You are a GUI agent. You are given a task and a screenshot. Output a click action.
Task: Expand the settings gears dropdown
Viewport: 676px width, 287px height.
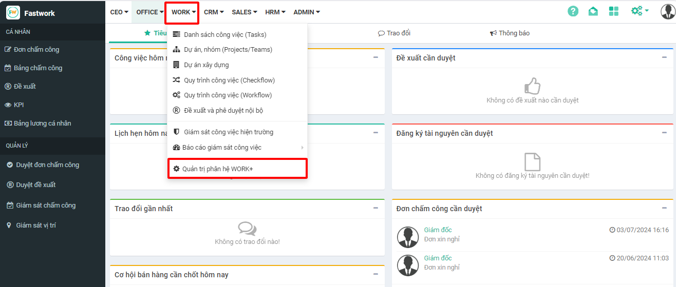click(640, 11)
